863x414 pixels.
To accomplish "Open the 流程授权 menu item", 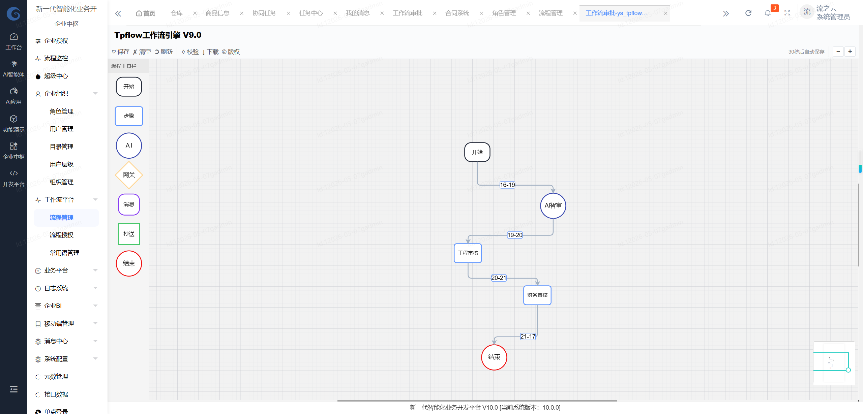I will click(x=61, y=235).
